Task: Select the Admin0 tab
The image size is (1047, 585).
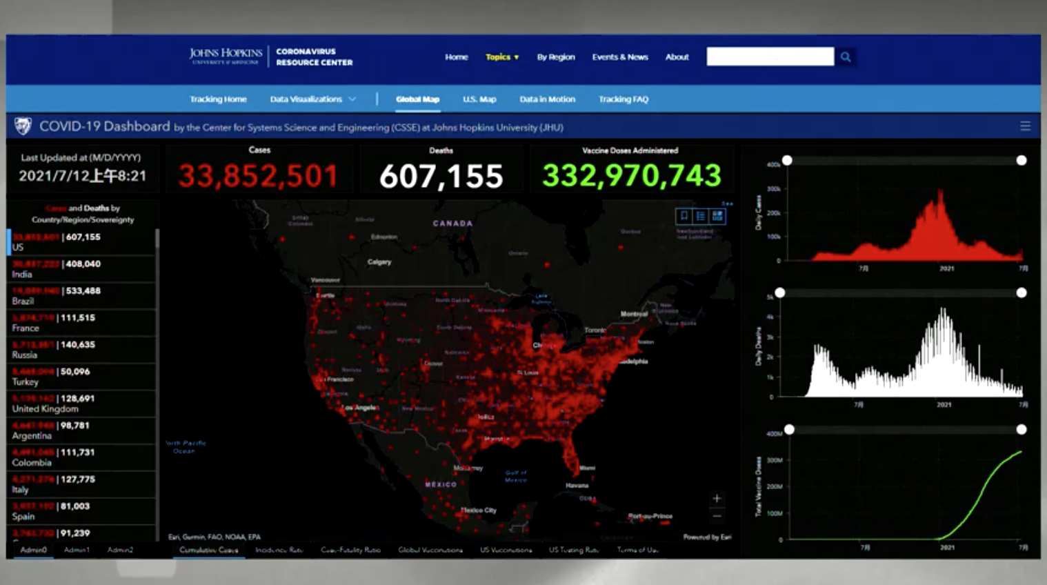Action: (34, 550)
